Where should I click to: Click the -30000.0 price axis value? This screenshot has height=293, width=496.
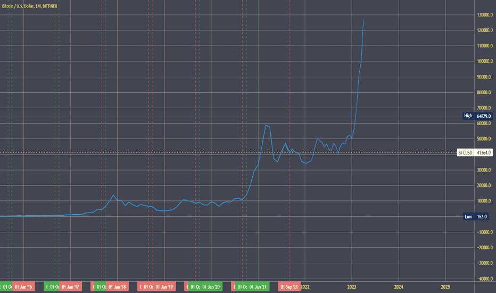point(485,263)
